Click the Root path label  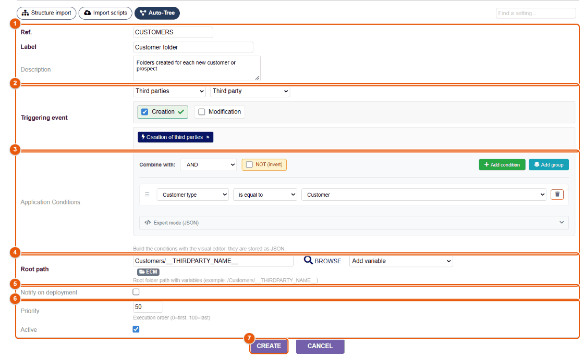(x=34, y=269)
